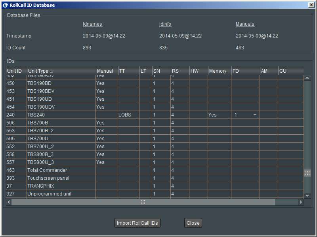317x237 pixels.
Task: Click the vertical scrollbar down arrow
Action: pos(307,196)
